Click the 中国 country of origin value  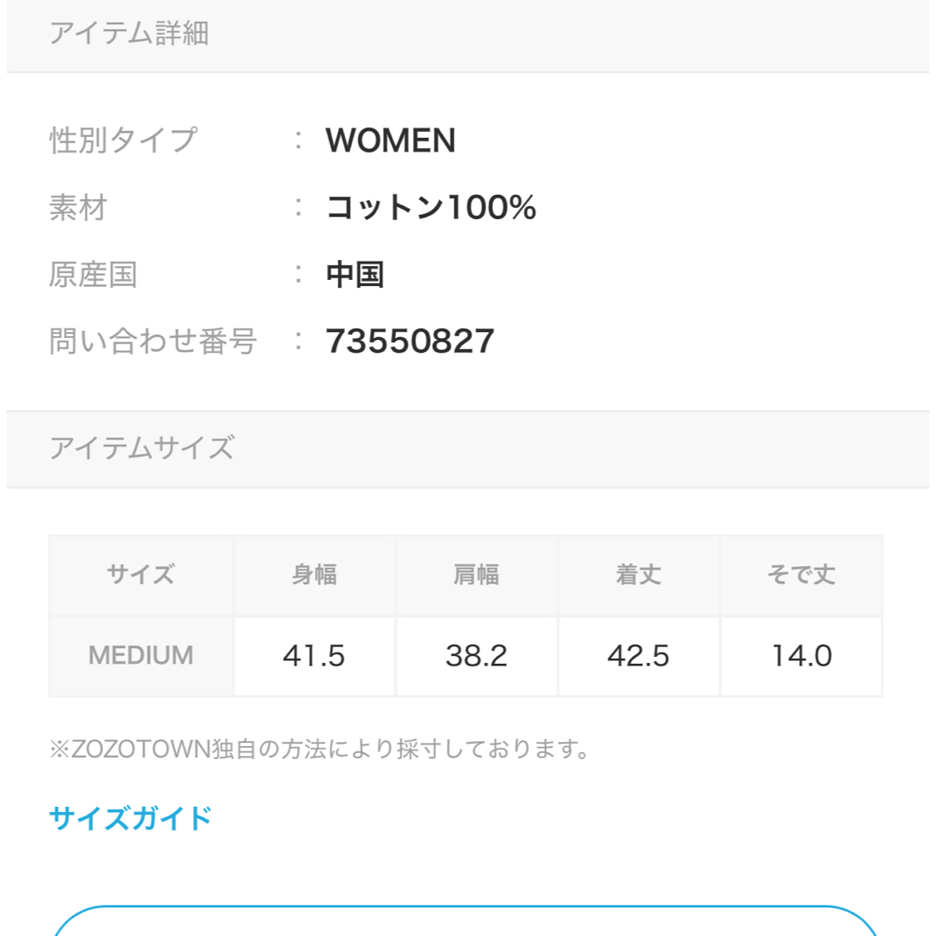pos(355,275)
